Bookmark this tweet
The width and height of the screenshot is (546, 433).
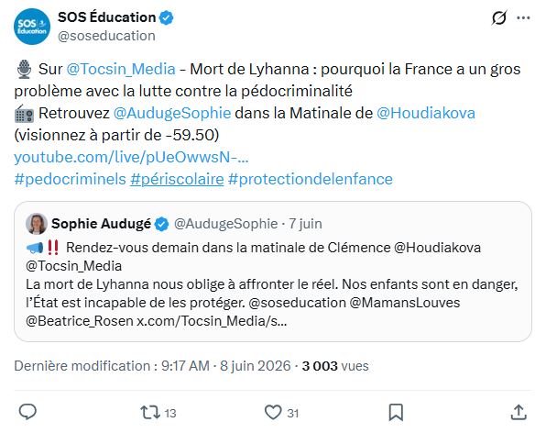(396, 413)
